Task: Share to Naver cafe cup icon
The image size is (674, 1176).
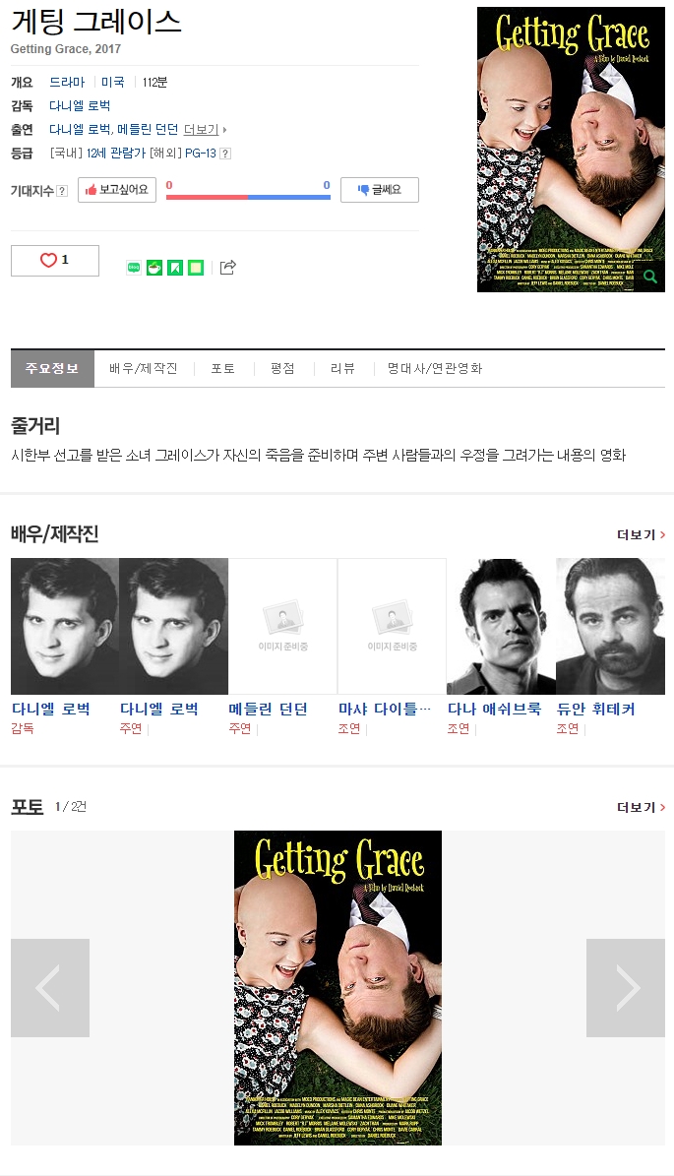Action: tap(154, 267)
